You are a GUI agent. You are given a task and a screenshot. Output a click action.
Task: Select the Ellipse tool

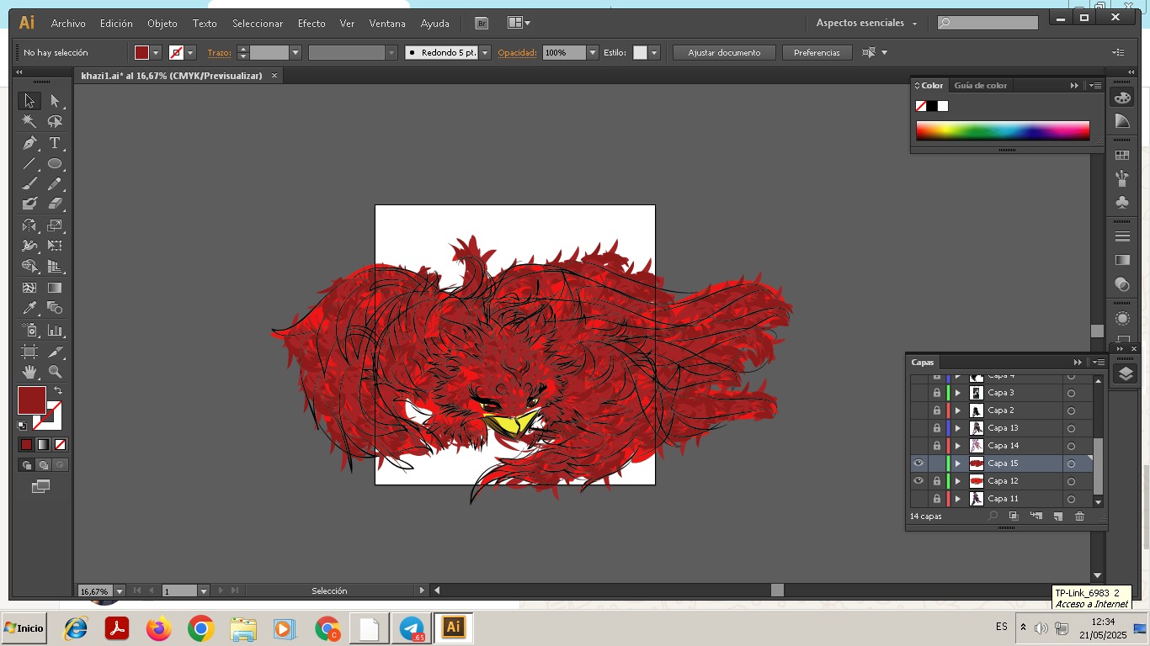[x=55, y=163]
